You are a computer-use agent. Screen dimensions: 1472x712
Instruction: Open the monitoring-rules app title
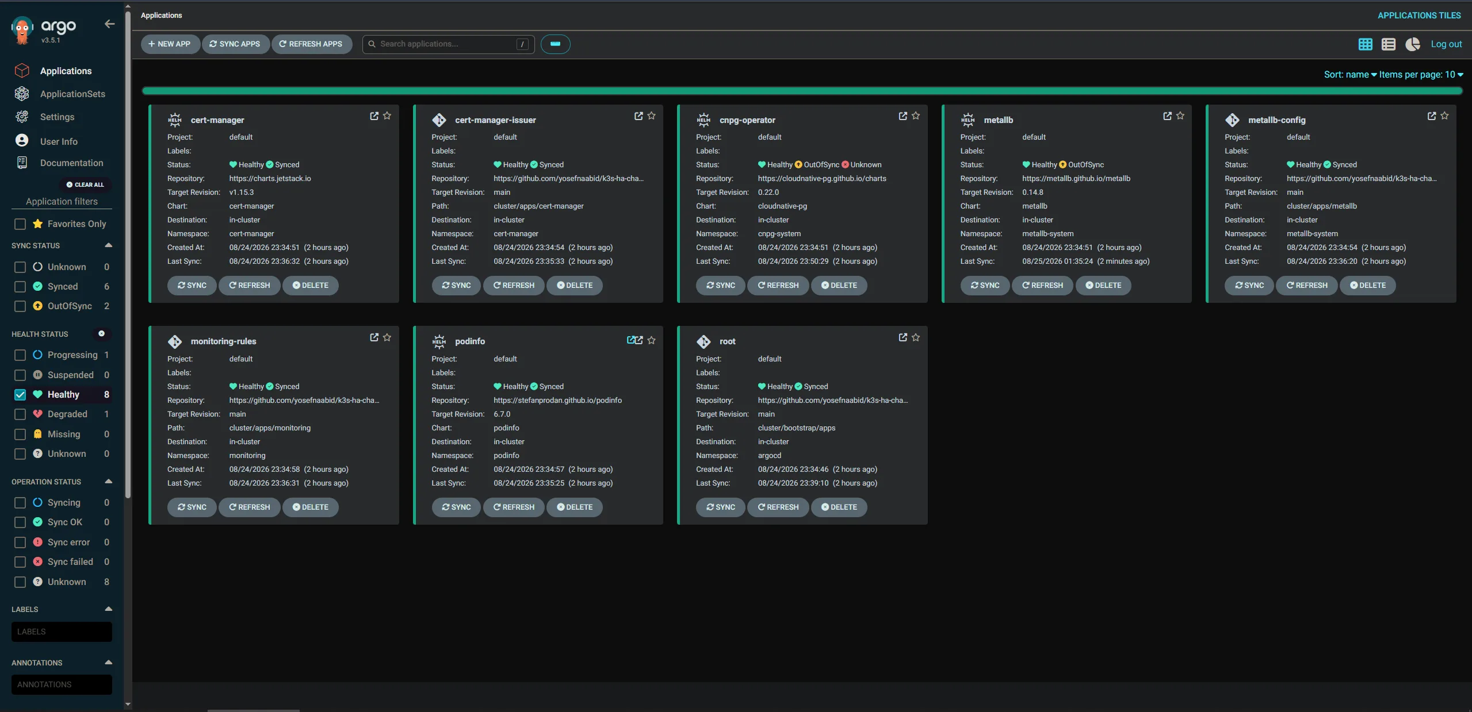223,341
